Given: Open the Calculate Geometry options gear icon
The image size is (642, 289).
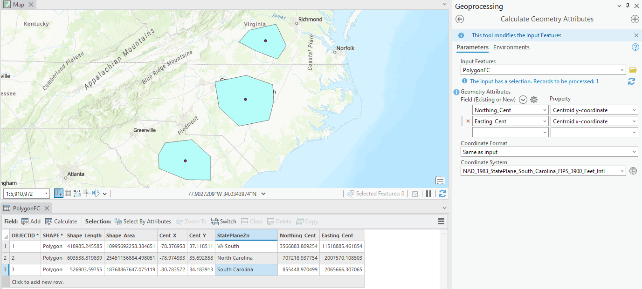Looking at the screenshot, I should pos(533,99).
